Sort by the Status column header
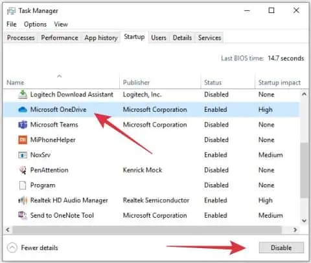The height and width of the screenshot is (263, 311). click(213, 83)
